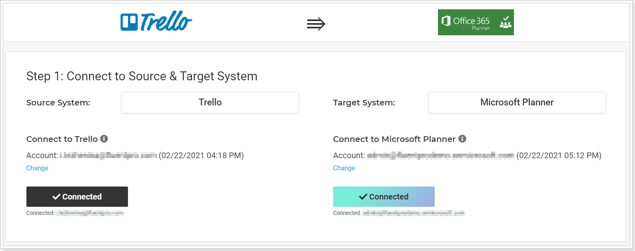The width and height of the screenshot is (635, 251).
Task: Click the Connect to Microsoft Planner heading
Action: pos(394,139)
